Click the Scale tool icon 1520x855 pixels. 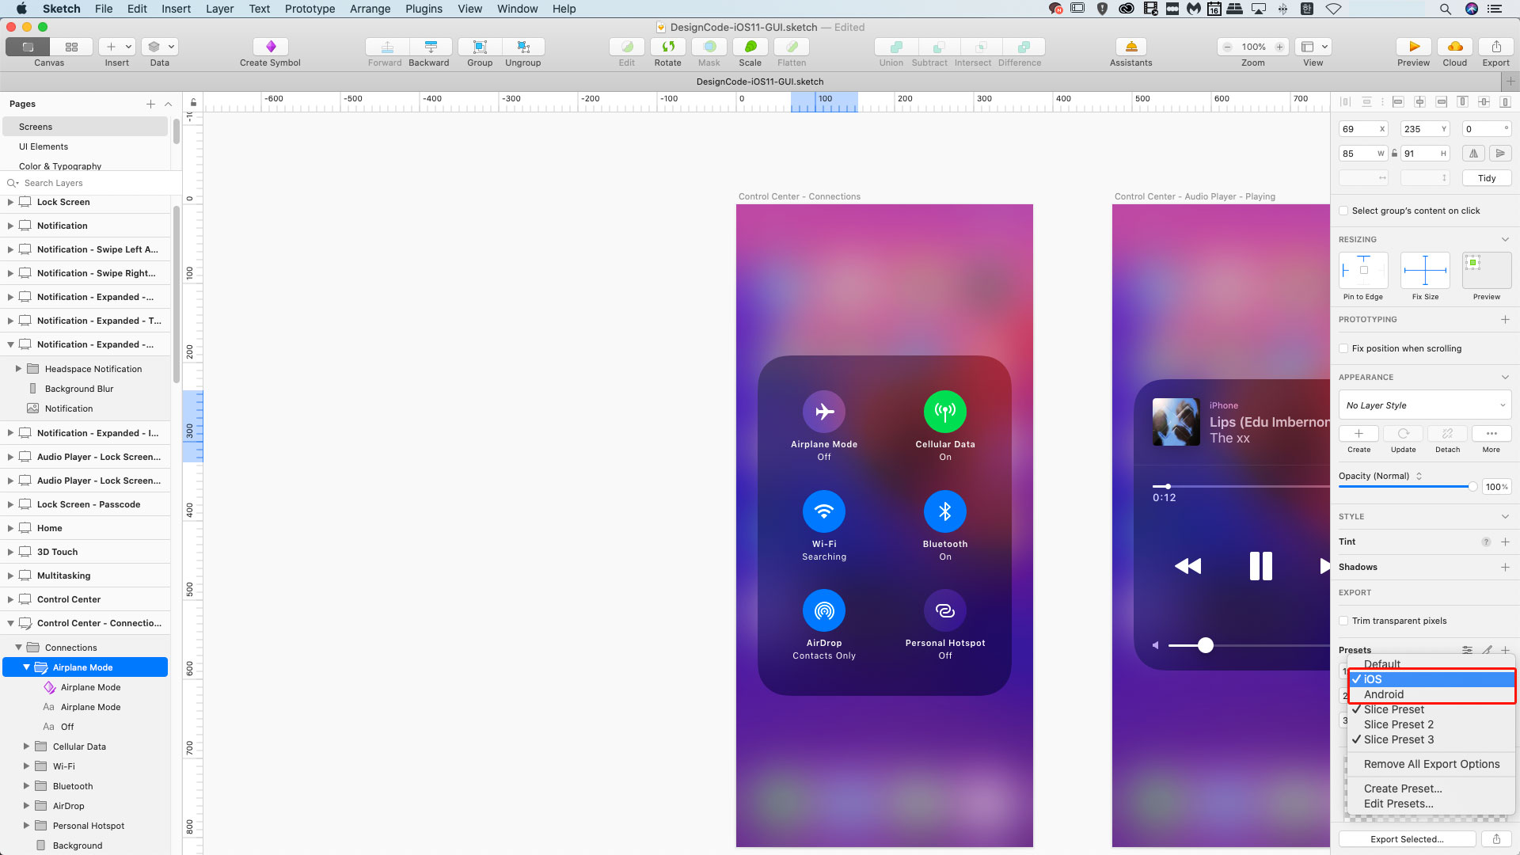[x=750, y=47]
